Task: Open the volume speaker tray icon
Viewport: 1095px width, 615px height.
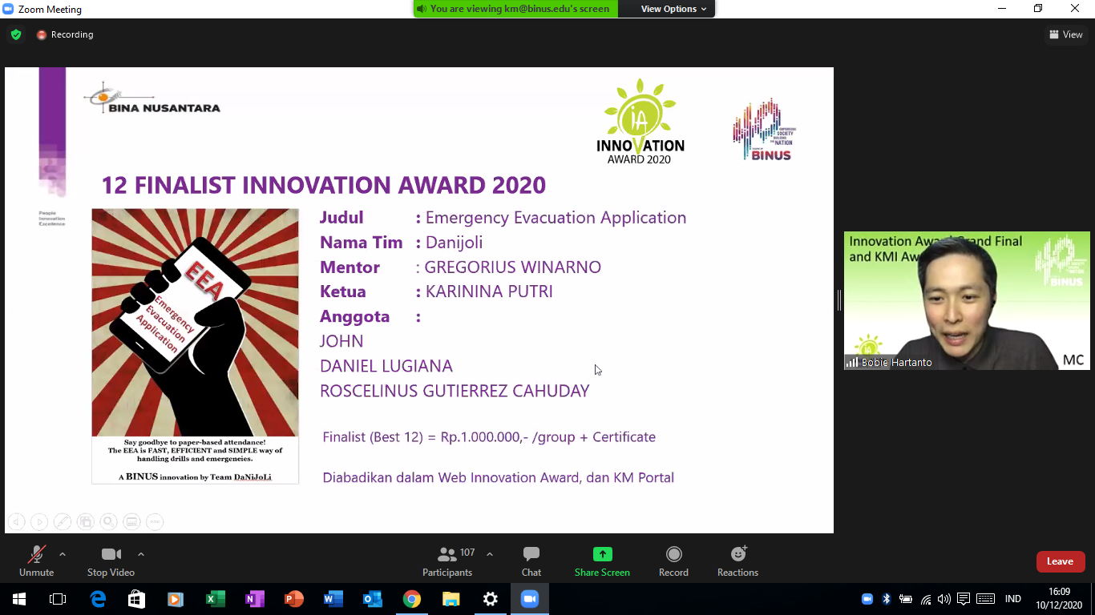Action: click(x=944, y=599)
